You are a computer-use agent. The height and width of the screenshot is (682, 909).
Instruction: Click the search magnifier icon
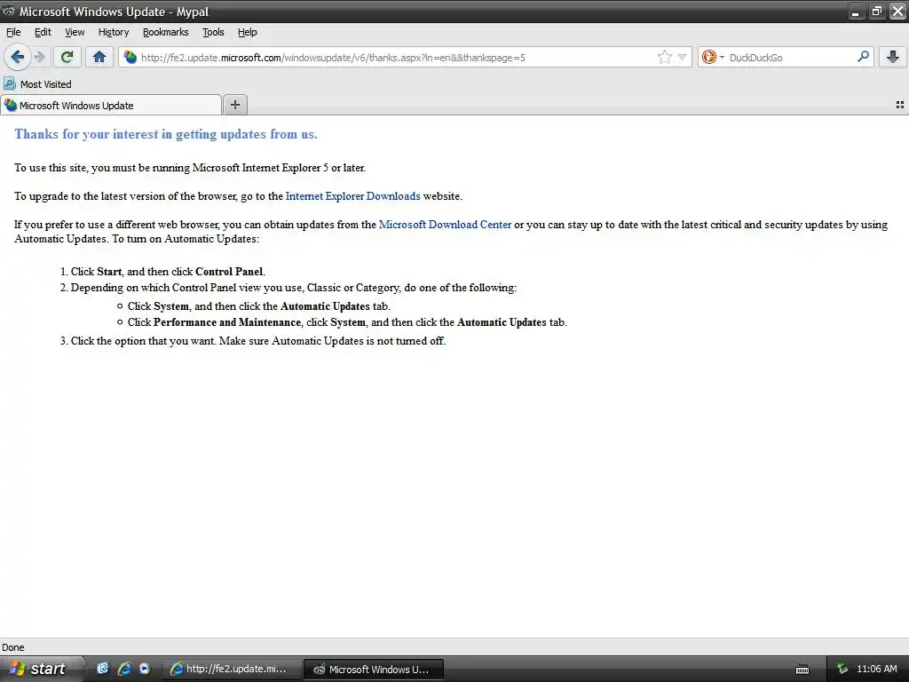863,57
